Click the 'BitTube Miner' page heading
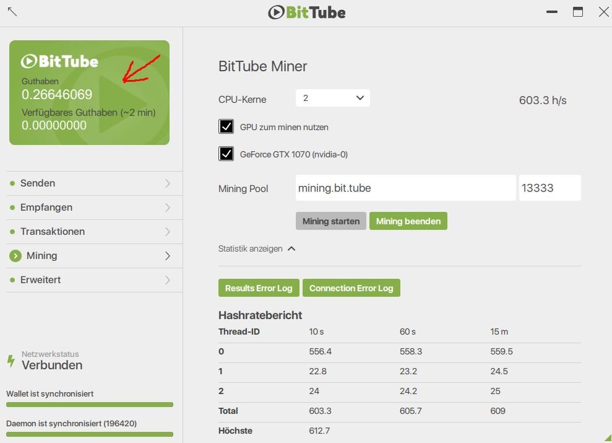The height and width of the screenshot is (443, 612). pyautogui.click(x=262, y=66)
